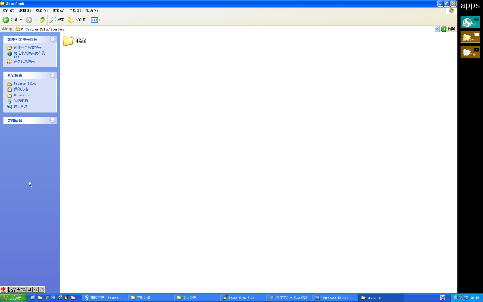Open the 工具(T) menu
Viewport: 483px width, 302px height.
point(75,11)
